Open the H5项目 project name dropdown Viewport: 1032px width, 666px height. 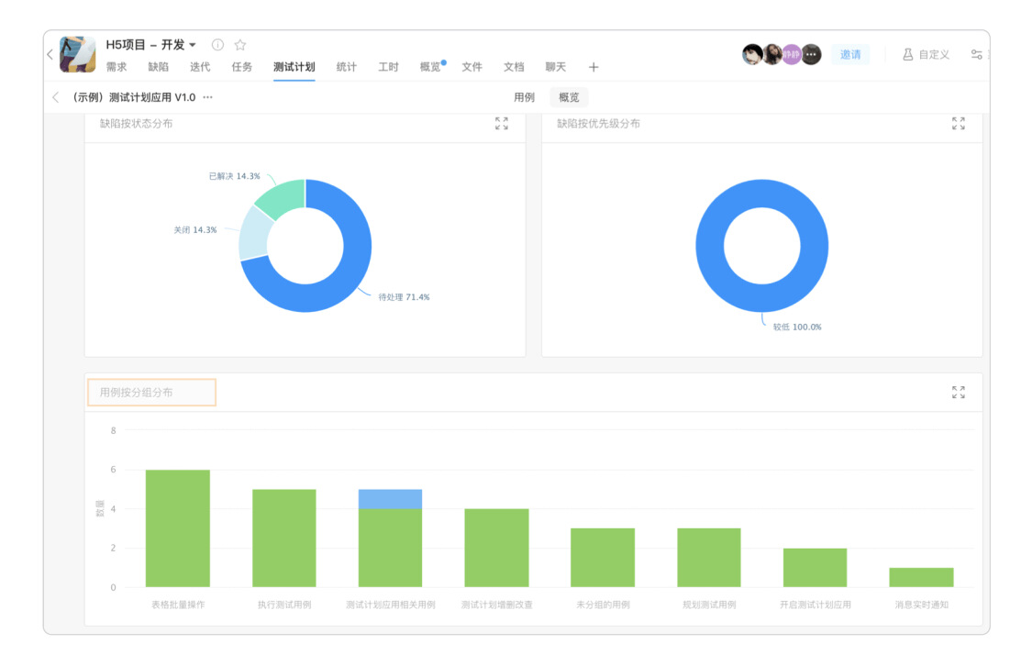pyautogui.click(x=193, y=45)
